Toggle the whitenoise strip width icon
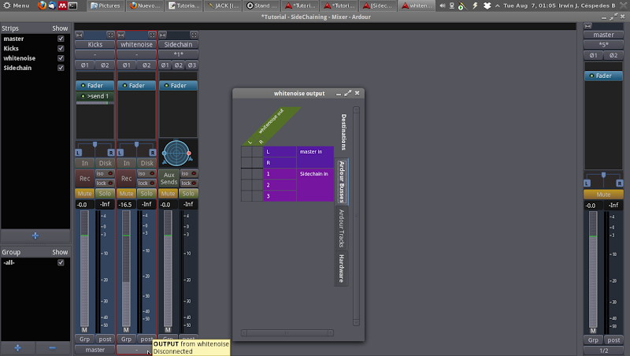The image size is (630, 356). pos(121,35)
